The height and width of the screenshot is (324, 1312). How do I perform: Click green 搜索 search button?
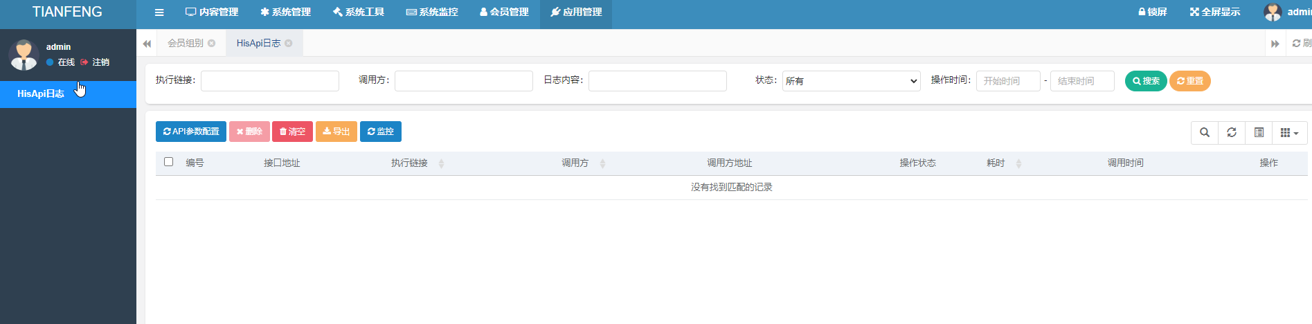pyautogui.click(x=1146, y=81)
